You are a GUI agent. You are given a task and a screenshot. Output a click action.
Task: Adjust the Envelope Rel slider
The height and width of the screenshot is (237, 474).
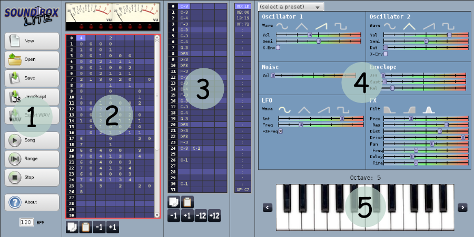tap(424, 88)
